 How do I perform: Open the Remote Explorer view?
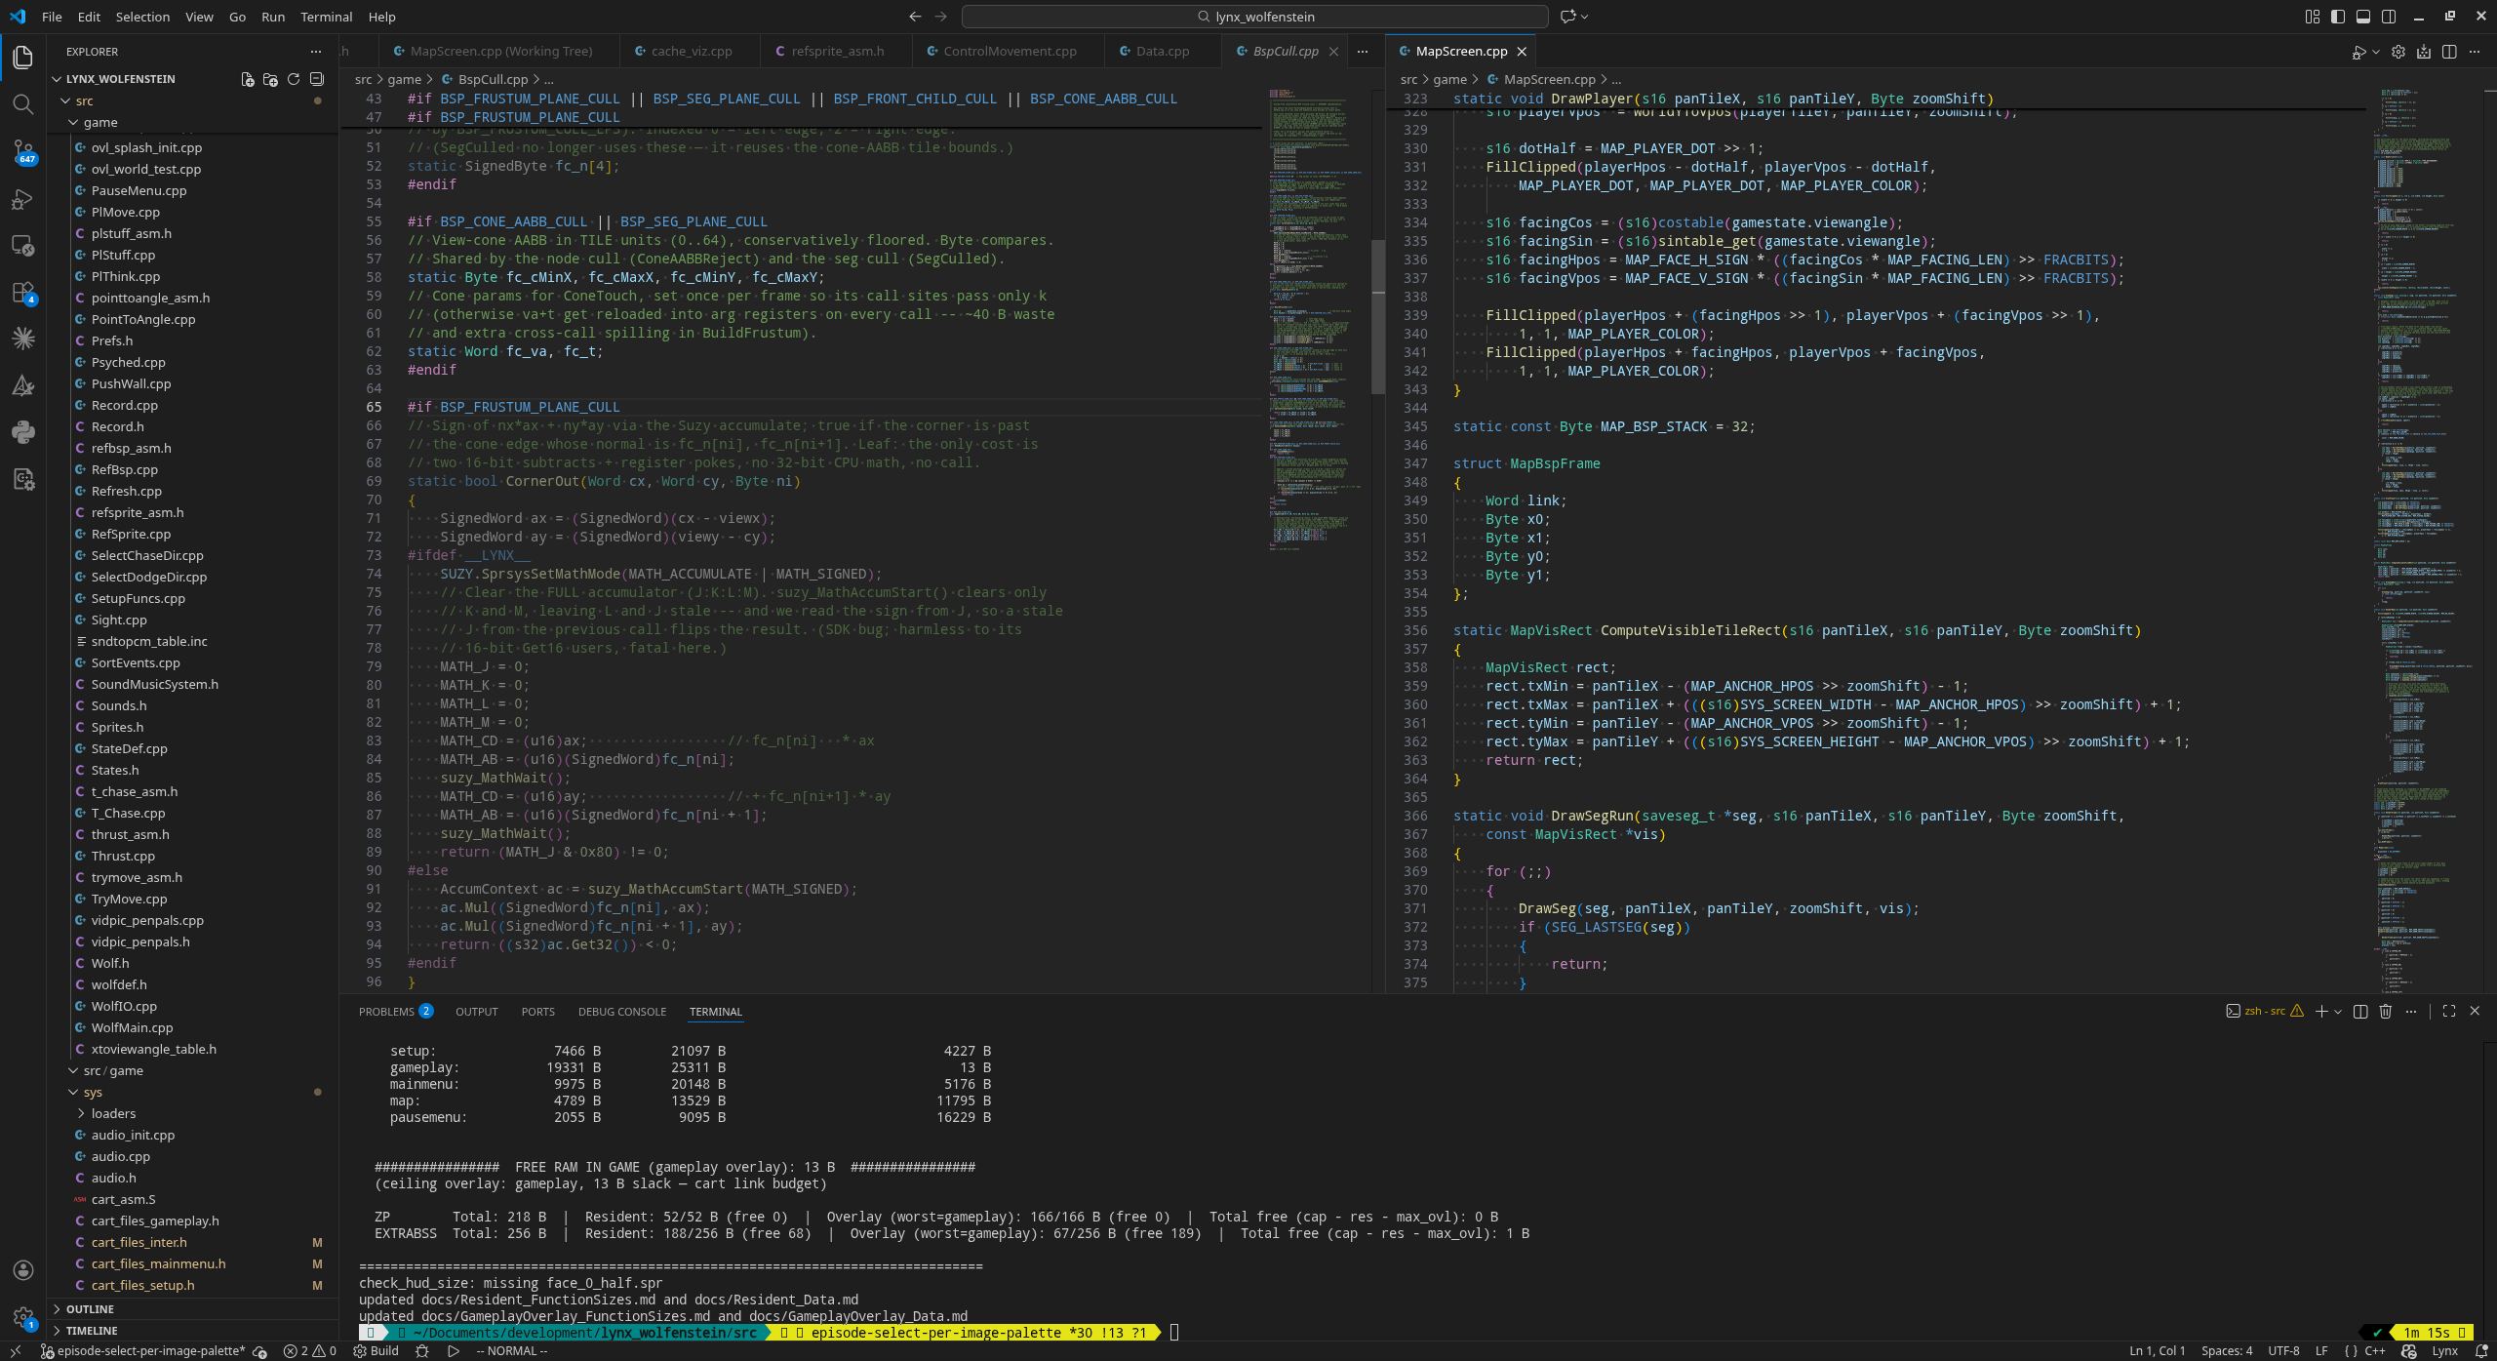tap(23, 246)
